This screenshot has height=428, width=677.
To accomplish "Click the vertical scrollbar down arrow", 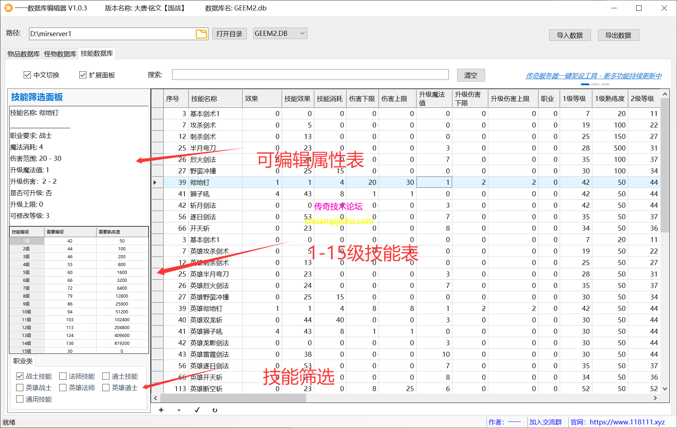I will pos(665,389).
